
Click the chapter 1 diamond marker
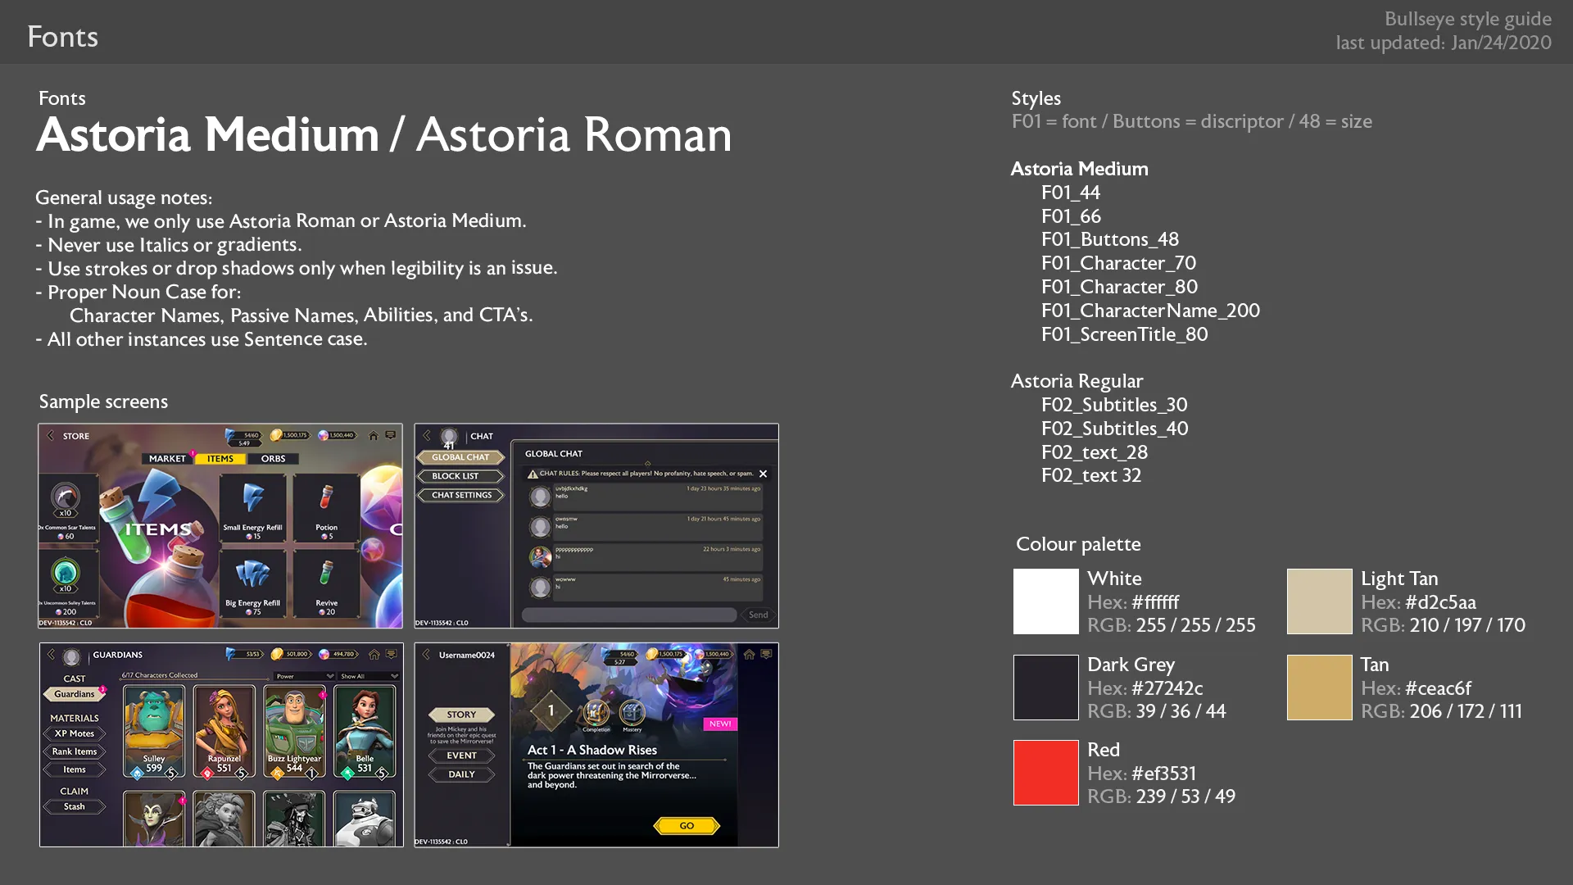[x=551, y=710]
